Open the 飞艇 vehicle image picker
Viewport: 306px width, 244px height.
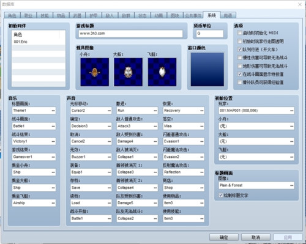point(162,72)
